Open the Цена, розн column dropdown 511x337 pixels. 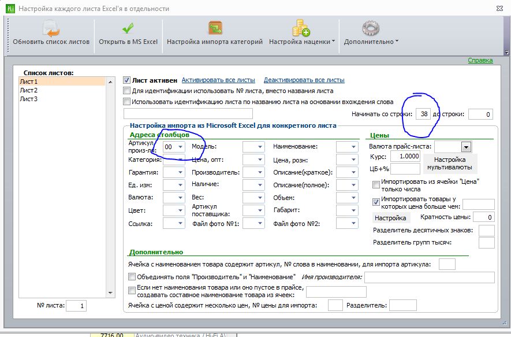[x=353, y=160]
